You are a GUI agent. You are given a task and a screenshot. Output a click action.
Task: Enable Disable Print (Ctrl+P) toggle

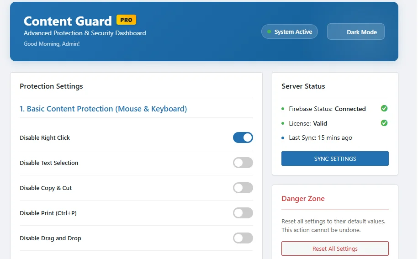[x=243, y=213]
